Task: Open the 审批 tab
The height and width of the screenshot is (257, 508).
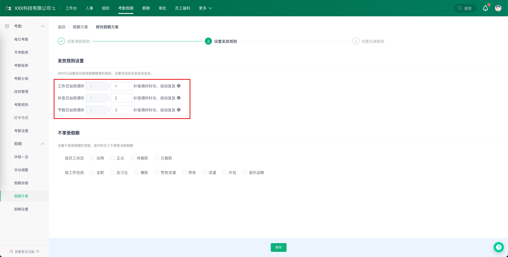Action: point(162,8)
